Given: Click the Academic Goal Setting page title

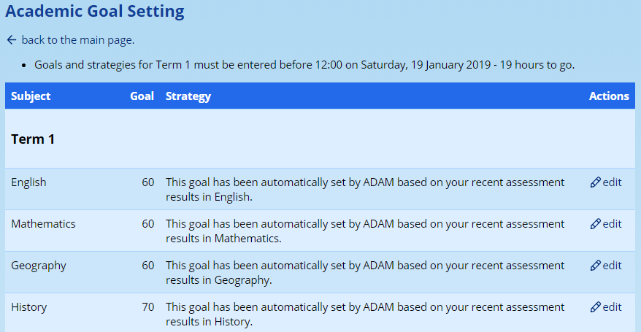Looking at the screenshot, I should (95, 12).
